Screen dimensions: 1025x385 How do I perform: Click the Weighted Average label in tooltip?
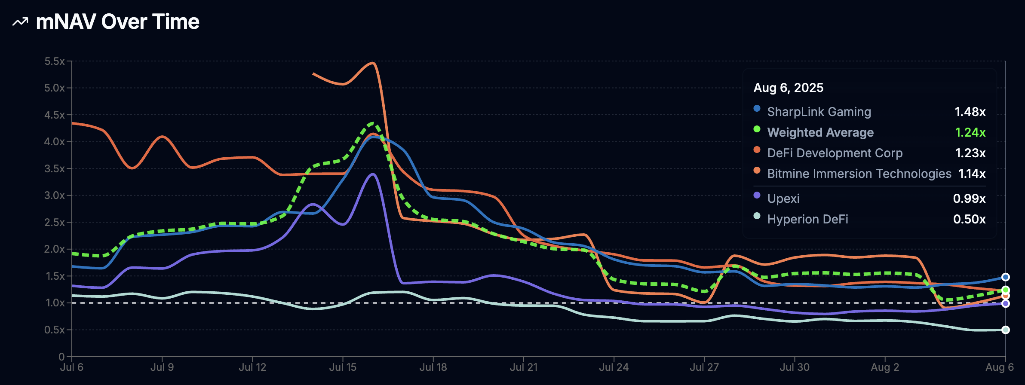point(820,132)
